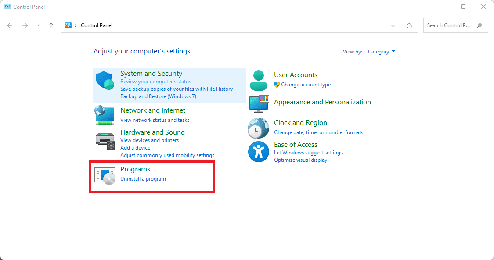Go back with the back arrow

pos(10,25)
